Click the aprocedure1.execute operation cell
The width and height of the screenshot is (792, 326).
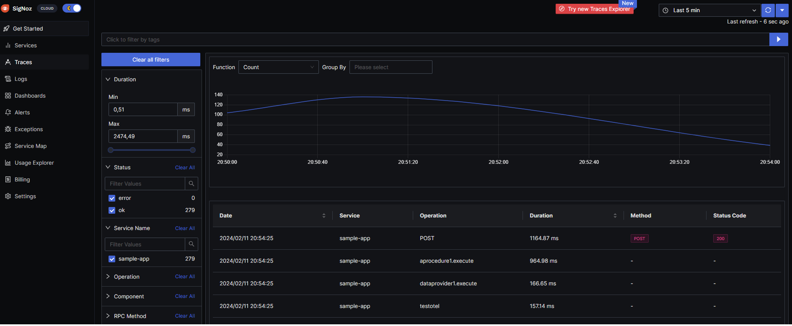pos(447,261)
